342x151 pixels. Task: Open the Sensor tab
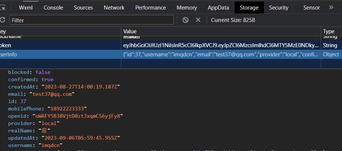tap(312, 7)
